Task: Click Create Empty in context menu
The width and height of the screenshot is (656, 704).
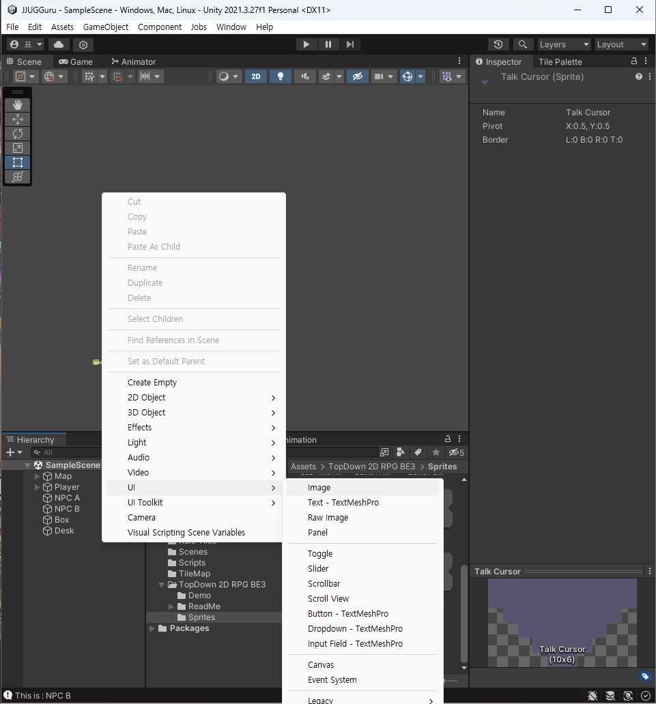Action: tap(194, 383)
